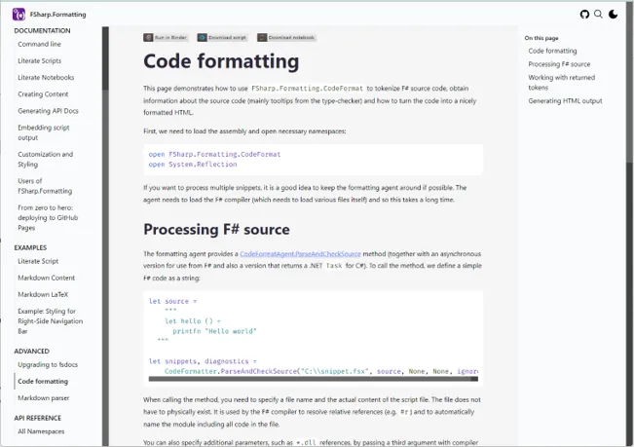Open Users of FSharp.Formatting page
This screenshot has height=447, width=634.
[x=45, y=186]
